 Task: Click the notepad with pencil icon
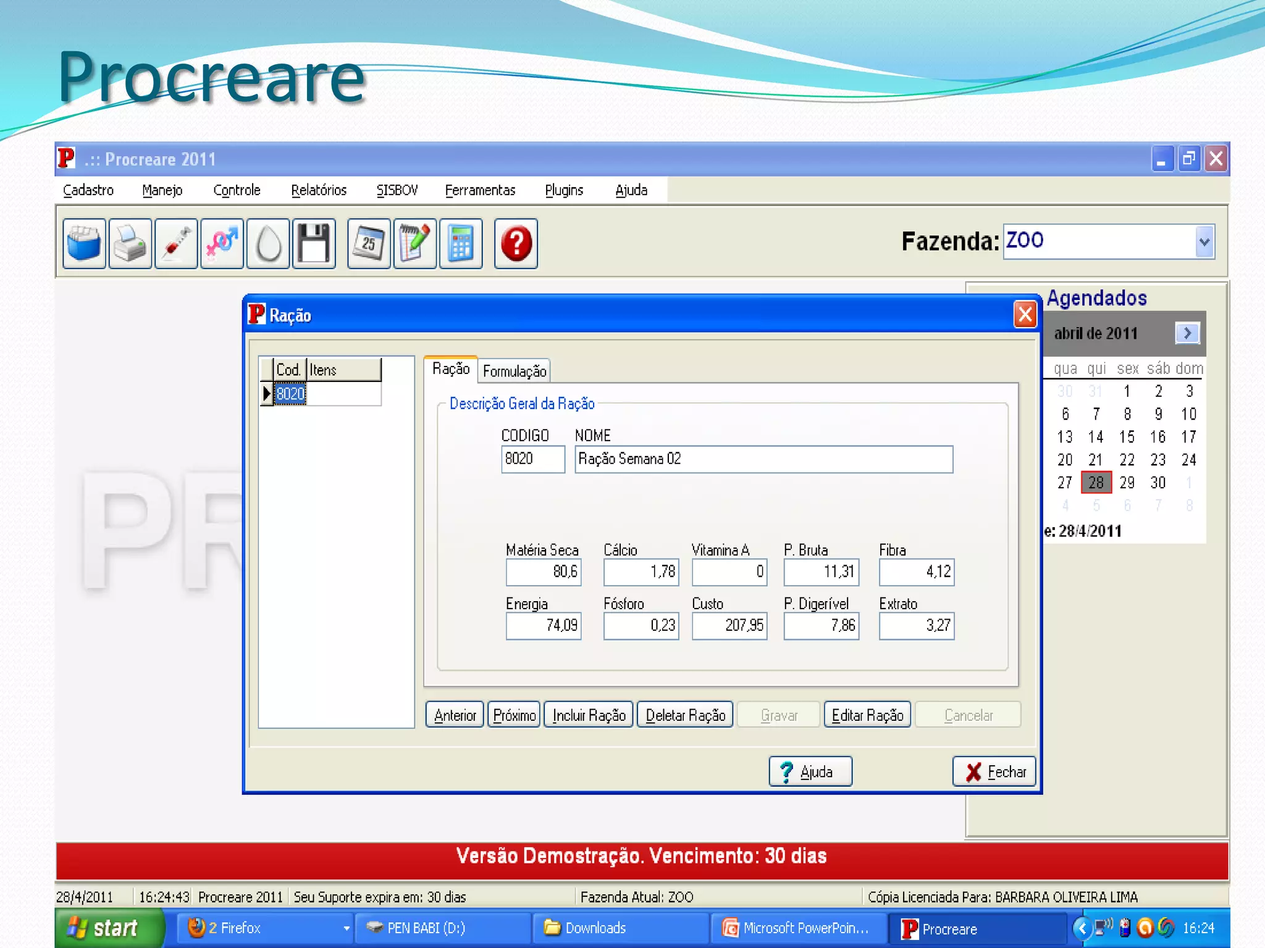point(414,243)
